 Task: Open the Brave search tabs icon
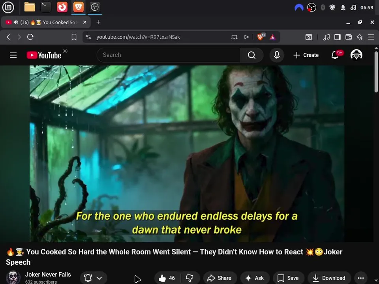pyautogui.click(x=309, y=37)
